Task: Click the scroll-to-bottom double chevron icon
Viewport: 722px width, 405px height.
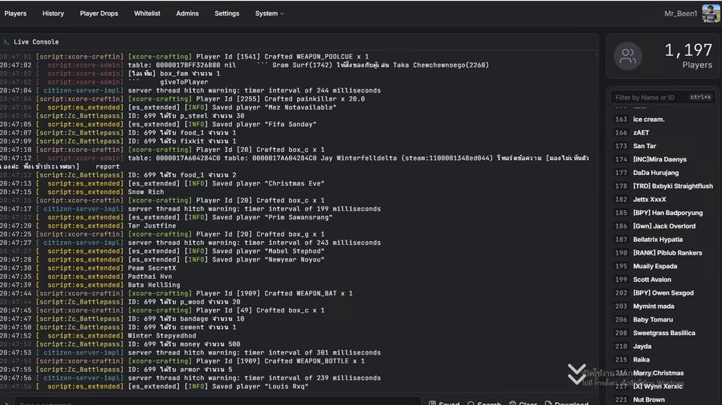Action: point(577,374)
